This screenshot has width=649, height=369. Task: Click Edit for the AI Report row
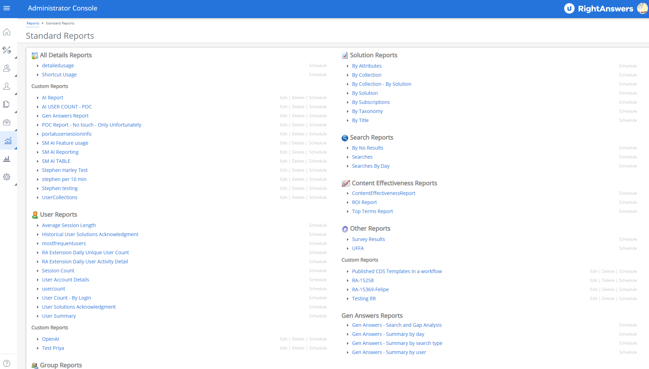pos(283,98)
